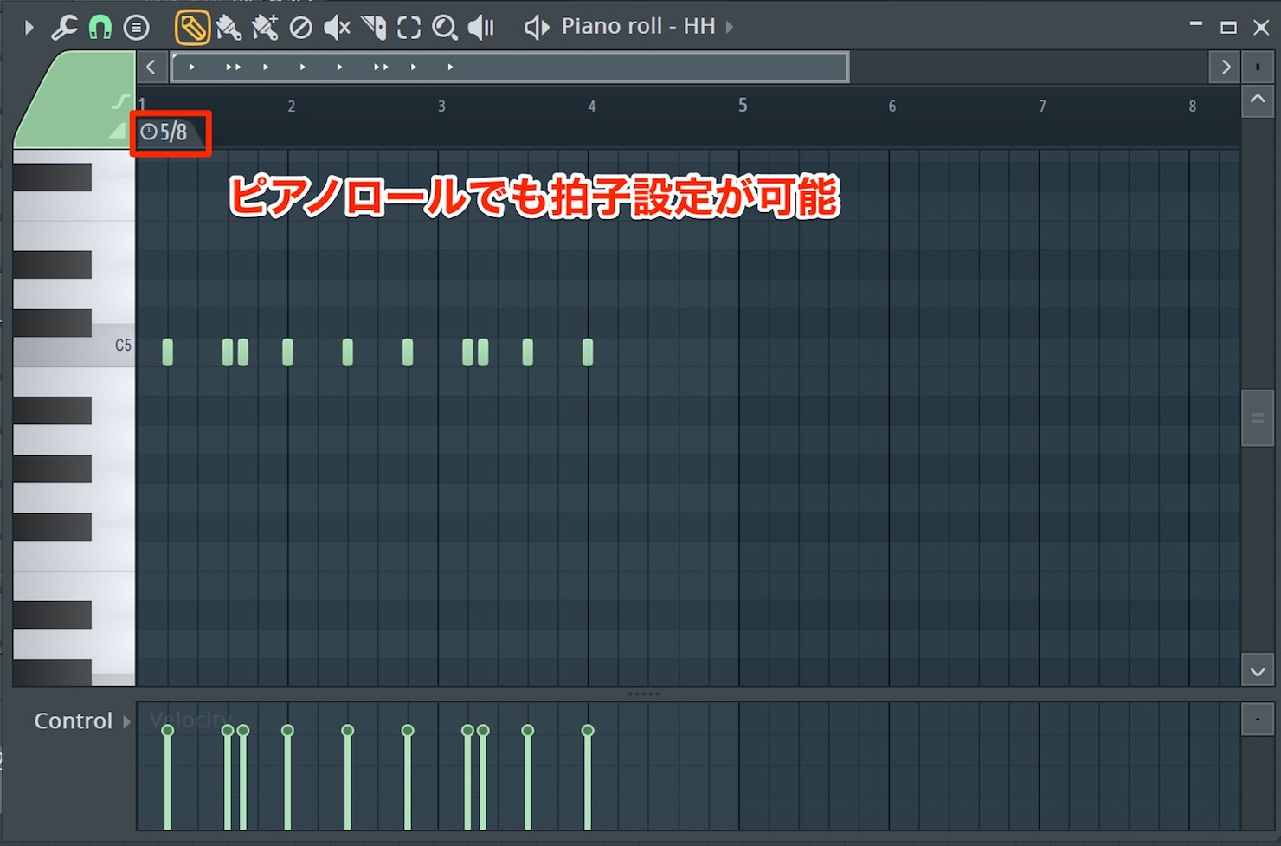
Task: Click minus button right of velocity lane
Action: pyautogui.click(x=1258, y=720)
